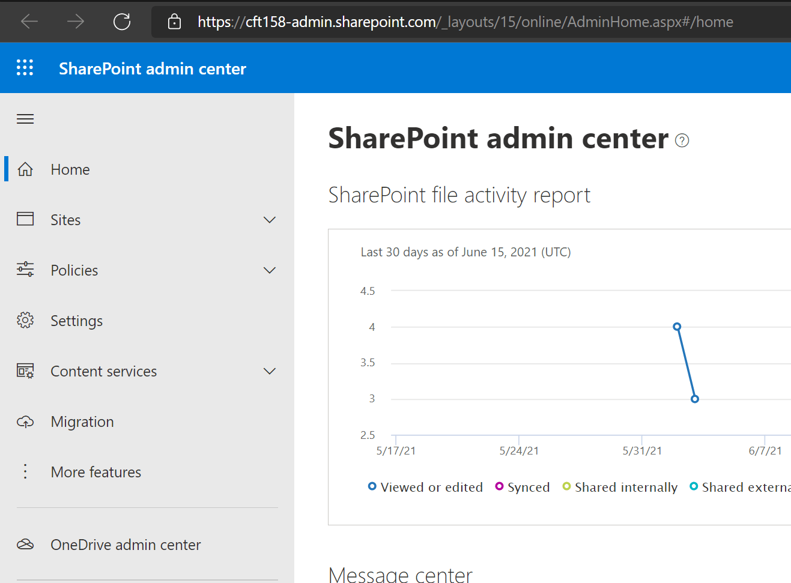Select Home in the navigation menu

(70, 169)
